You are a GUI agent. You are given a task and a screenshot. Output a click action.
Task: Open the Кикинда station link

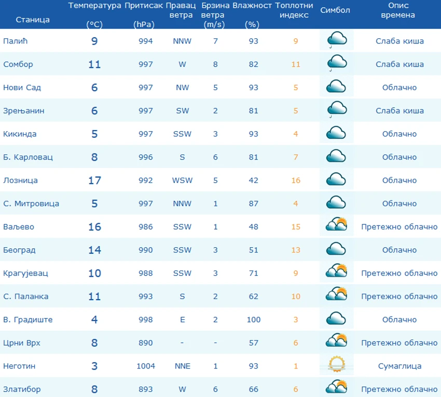[20, 134]
